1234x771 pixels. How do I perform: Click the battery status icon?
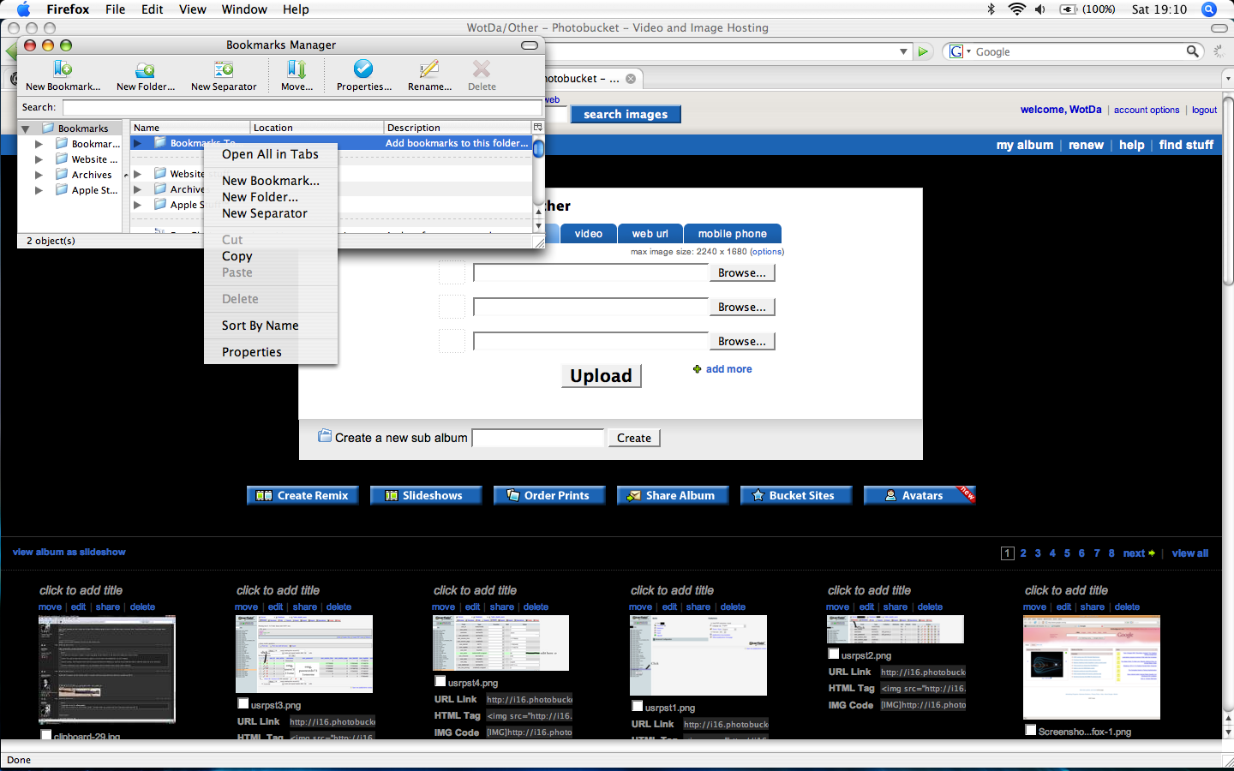[1069, 9]
